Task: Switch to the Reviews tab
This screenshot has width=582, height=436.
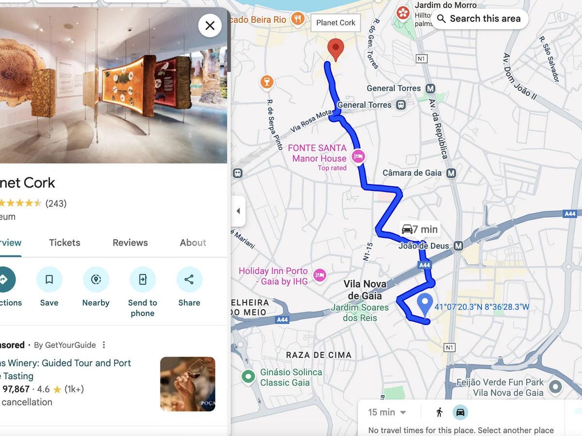Action: (130, 243)
